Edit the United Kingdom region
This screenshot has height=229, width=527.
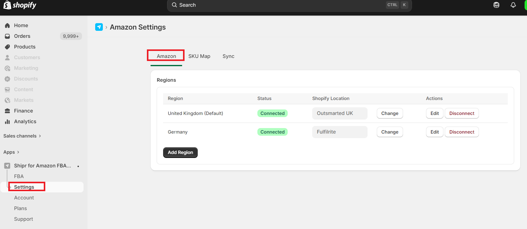[435, 113]
